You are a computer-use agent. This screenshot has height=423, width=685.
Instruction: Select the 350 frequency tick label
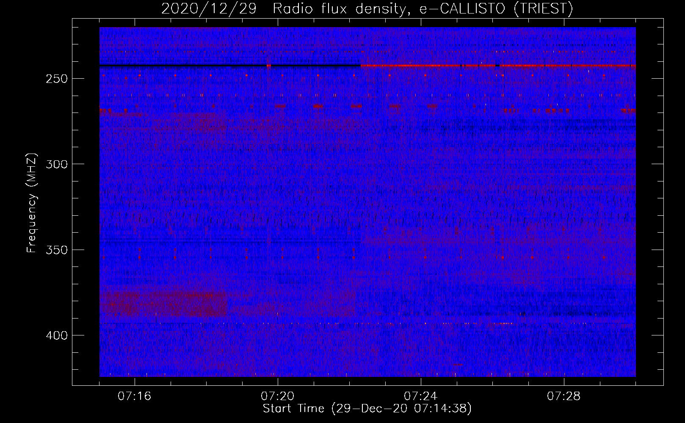coord(57,250)
